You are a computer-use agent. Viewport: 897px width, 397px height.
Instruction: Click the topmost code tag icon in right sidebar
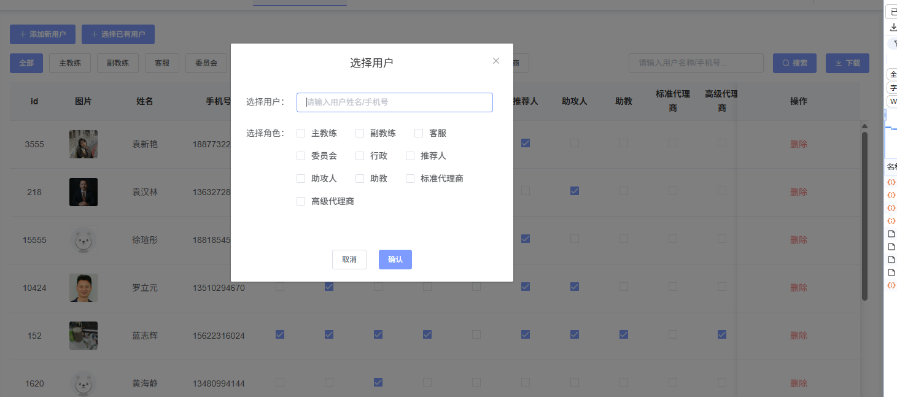point(891,182)
